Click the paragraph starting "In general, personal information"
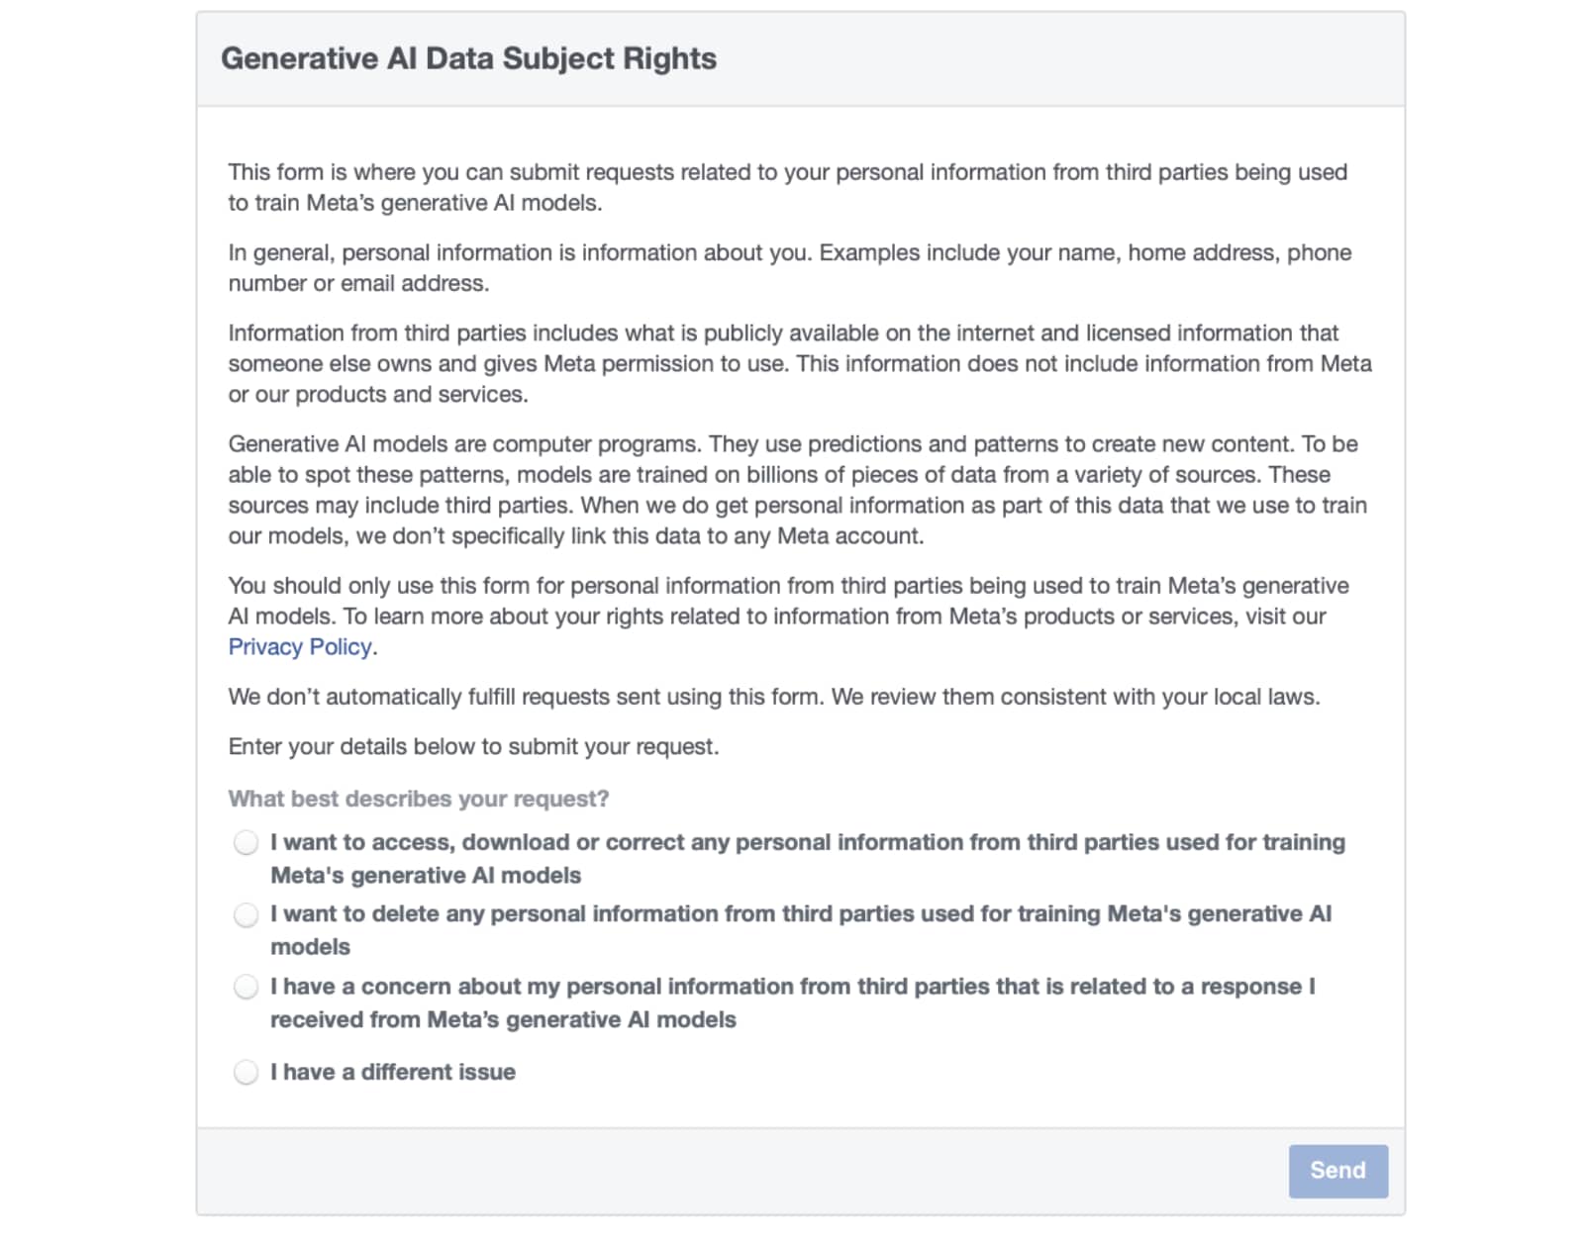1584x1238 pixels. pos(789,267)
